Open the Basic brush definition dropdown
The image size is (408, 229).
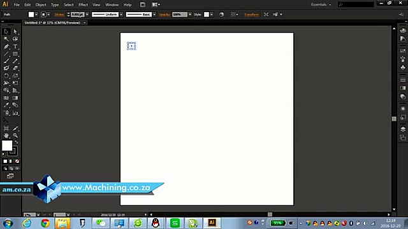(154, 15)
